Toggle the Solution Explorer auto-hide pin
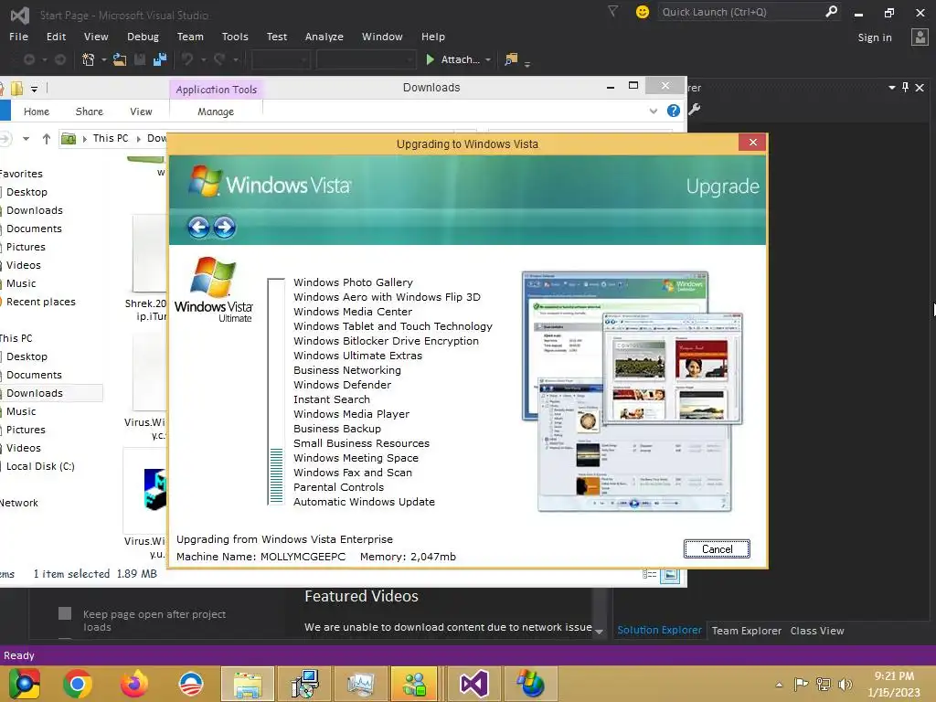 (905, 87)
